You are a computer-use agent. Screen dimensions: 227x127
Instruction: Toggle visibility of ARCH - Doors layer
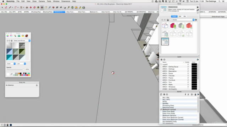[188, 73]
